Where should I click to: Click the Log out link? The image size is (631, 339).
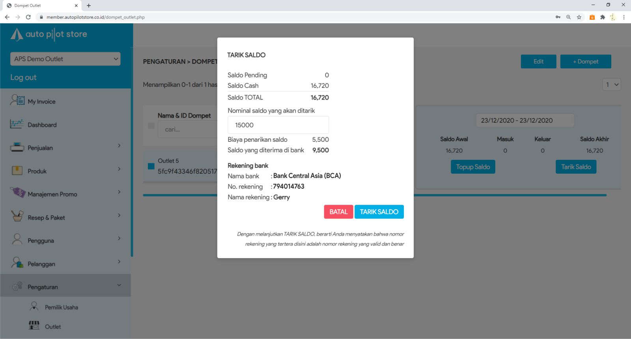tap(23, 77)
